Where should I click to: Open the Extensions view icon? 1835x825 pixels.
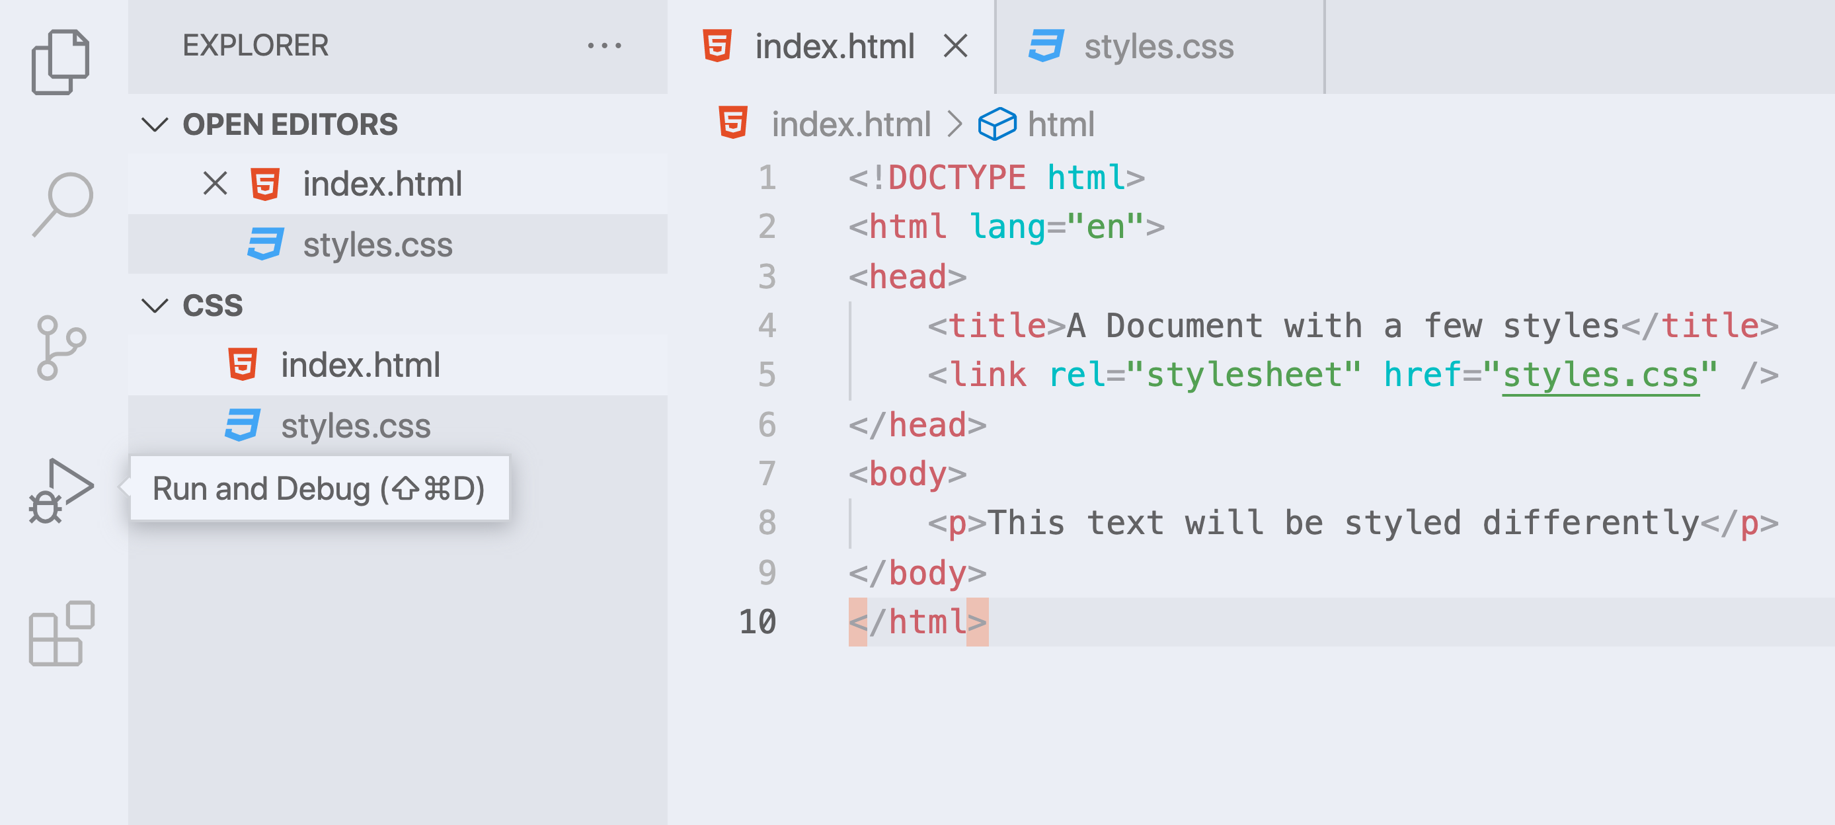click(x=62, y=633)
